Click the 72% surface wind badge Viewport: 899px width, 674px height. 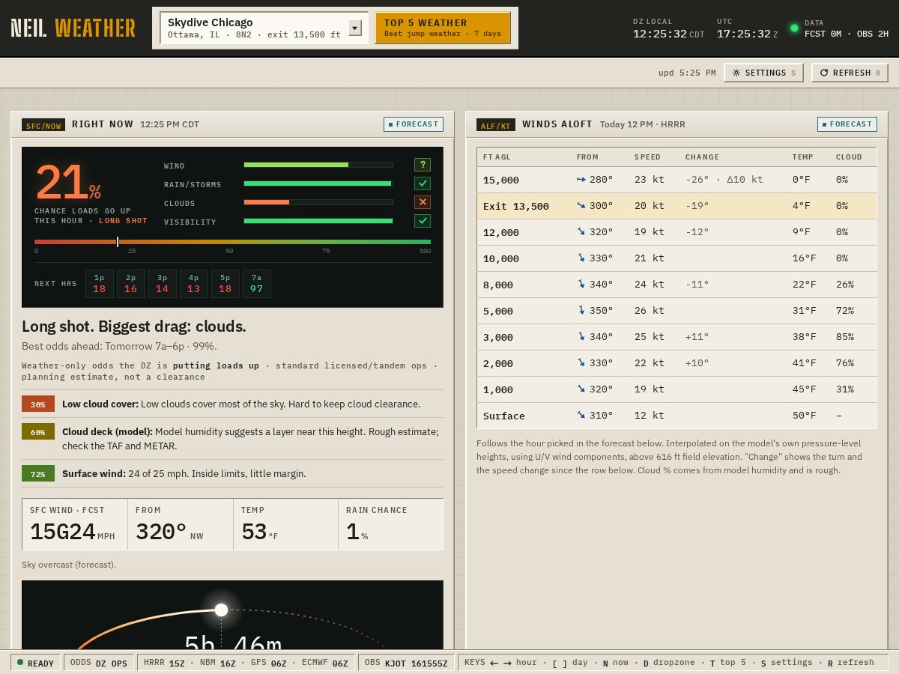[38, 474]
